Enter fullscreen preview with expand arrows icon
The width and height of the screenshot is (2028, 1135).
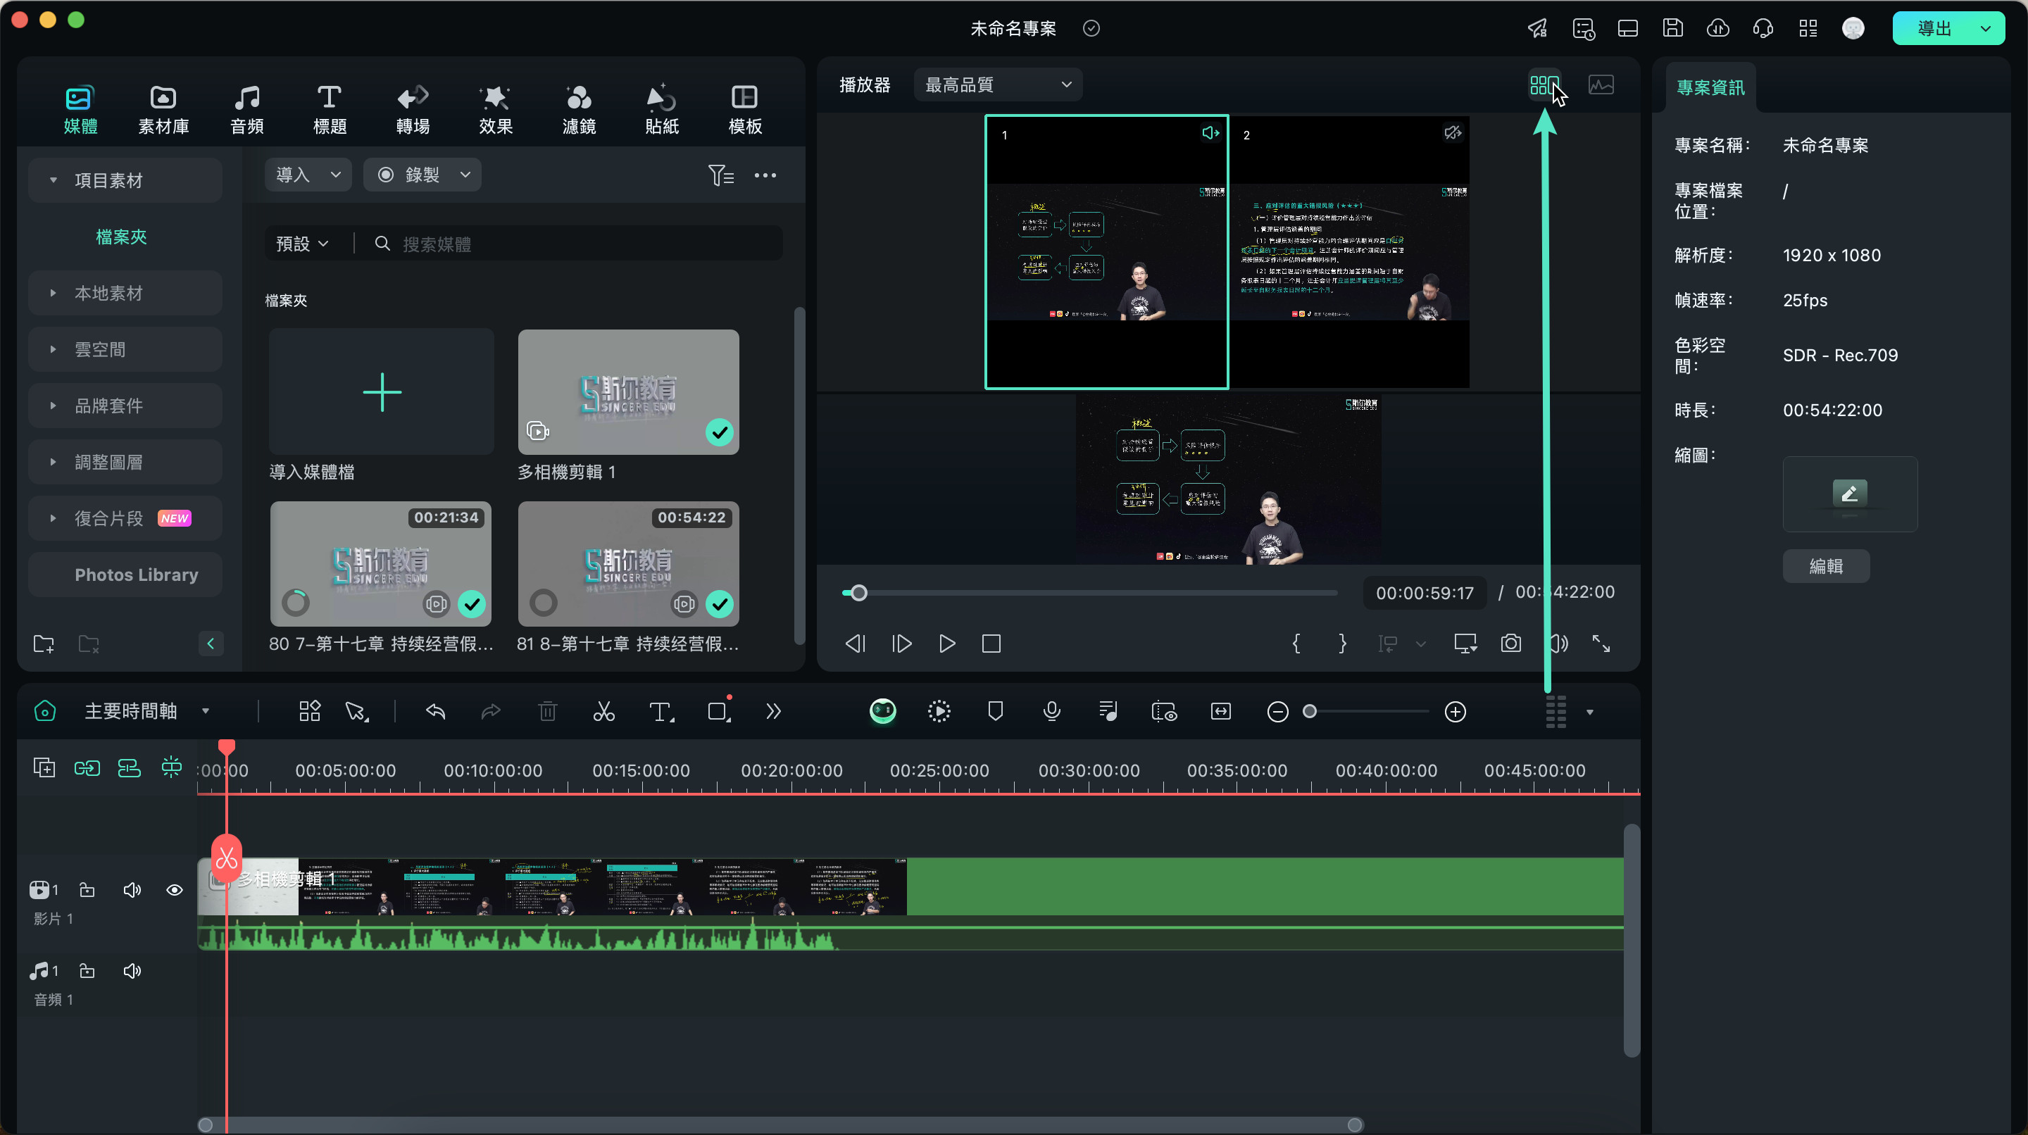1601,643
